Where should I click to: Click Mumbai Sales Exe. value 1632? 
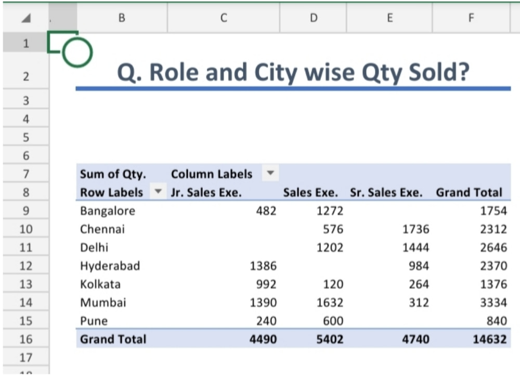click(x=330, y=303)
